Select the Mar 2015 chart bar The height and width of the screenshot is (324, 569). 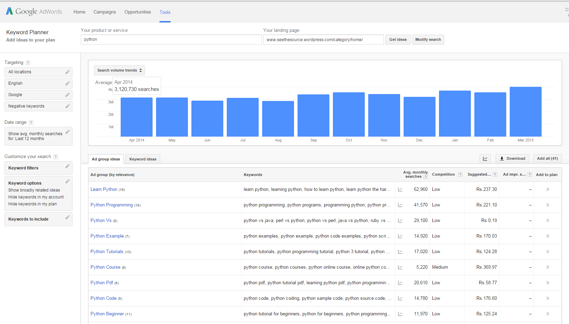[x=526, y=112]
